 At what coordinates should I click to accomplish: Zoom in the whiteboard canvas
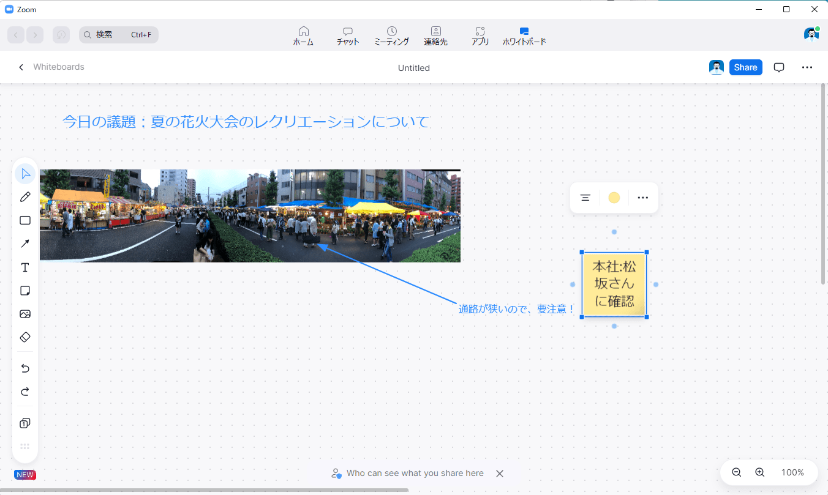pos(760,472)
